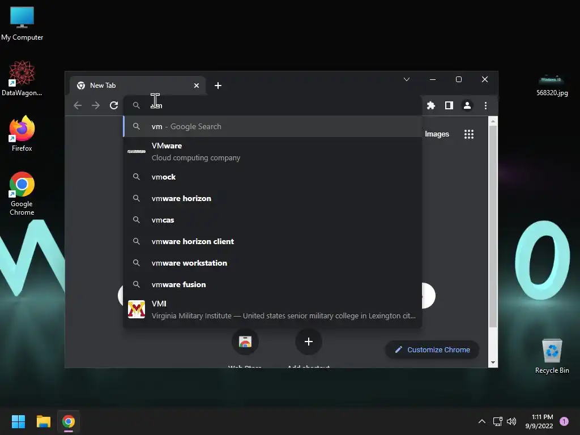Close the New Tab tab

click(x=197, y=86)
